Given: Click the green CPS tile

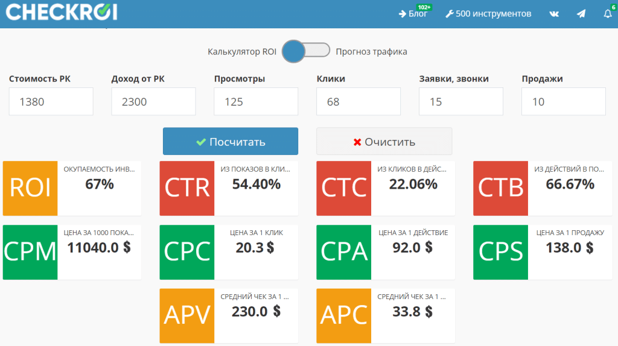Looking at the screenshot, I should [500, 252].
